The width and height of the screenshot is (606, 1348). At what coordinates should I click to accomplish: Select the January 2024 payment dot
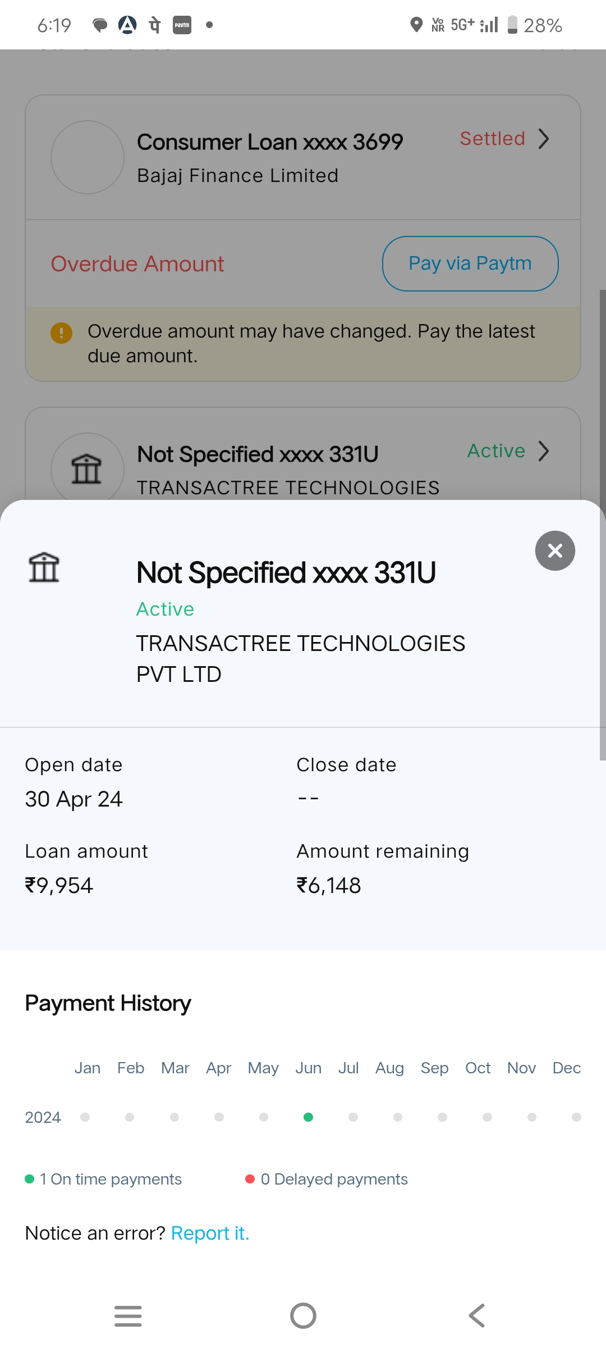85,1117
